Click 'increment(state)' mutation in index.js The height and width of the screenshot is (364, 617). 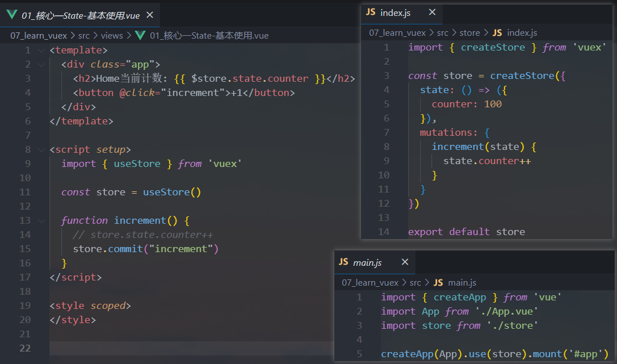tap(478, 147)
